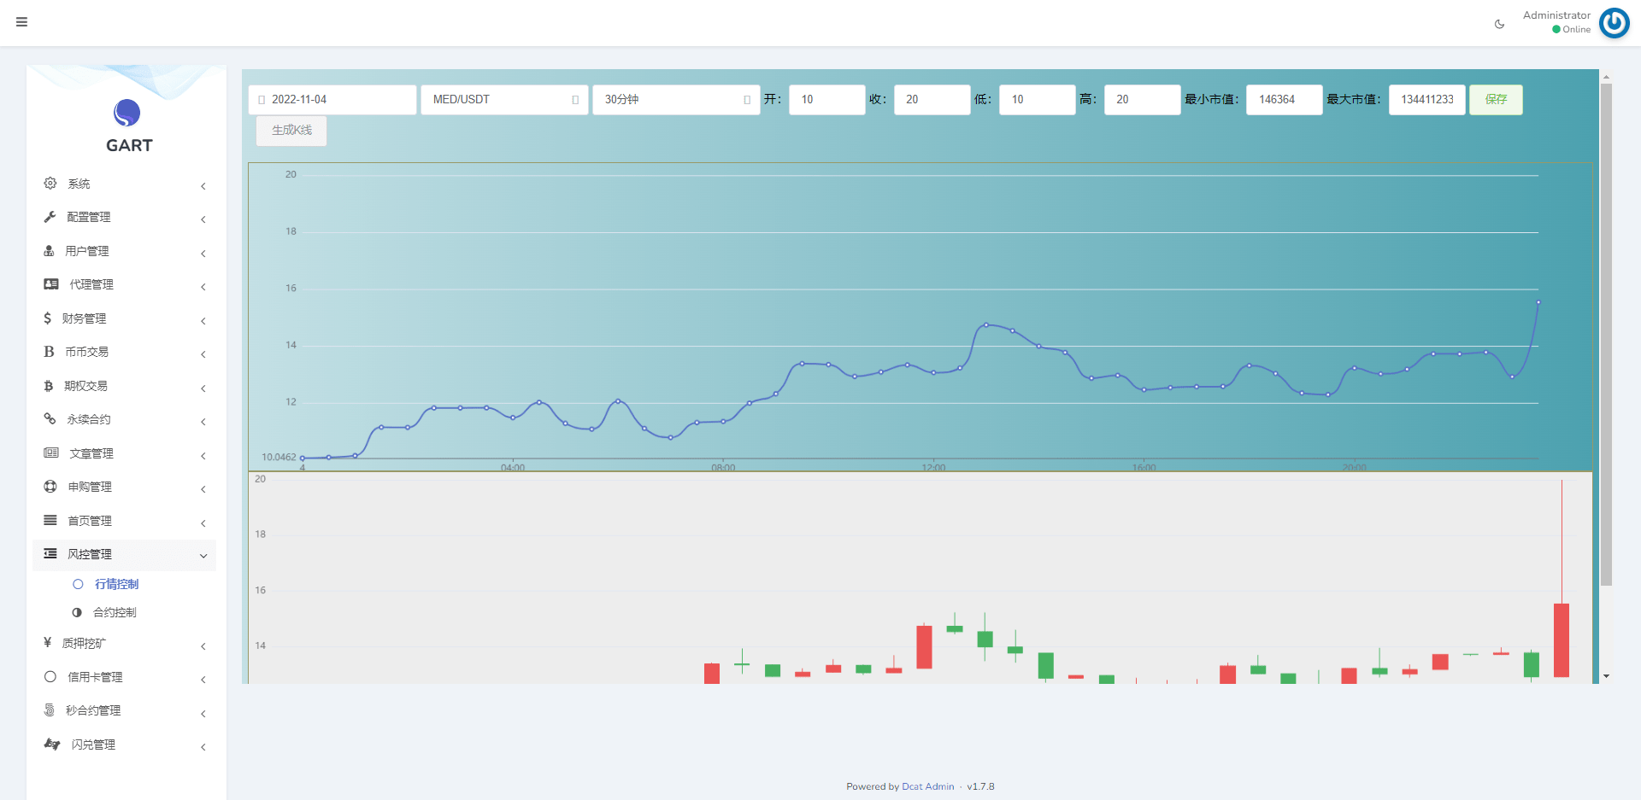The image size is (1641, 800).
Task: Click the gear icon beside 系统
Action: (x=50, y=184)
